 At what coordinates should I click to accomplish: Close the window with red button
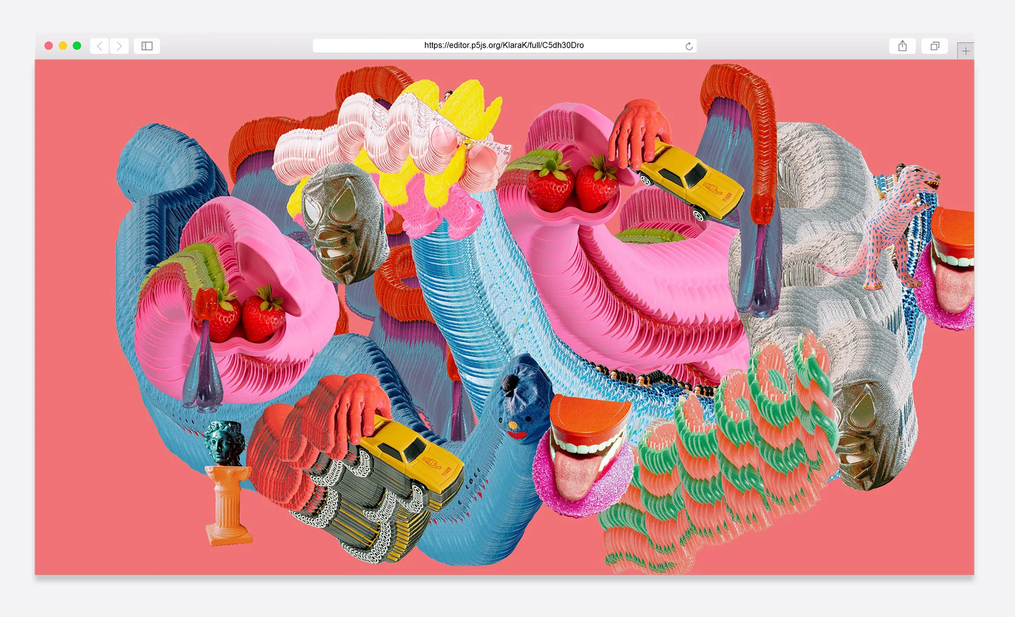click(49, 46)
